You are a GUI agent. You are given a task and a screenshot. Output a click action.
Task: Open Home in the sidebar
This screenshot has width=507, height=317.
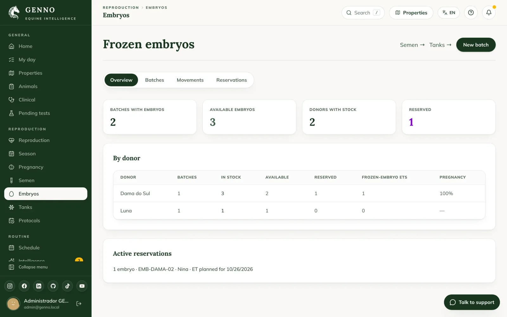coord(46,46)
